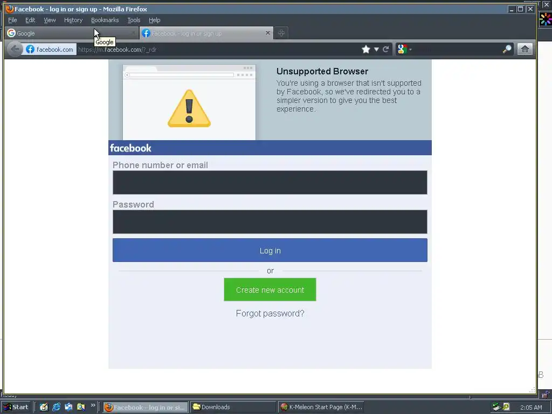Switch to K-Meleon Start Page taskbar window
The height and width of the screenshot is (414, 552).
321,408
